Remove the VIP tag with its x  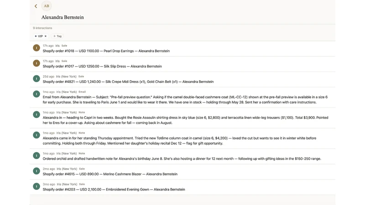coord(46,36)
